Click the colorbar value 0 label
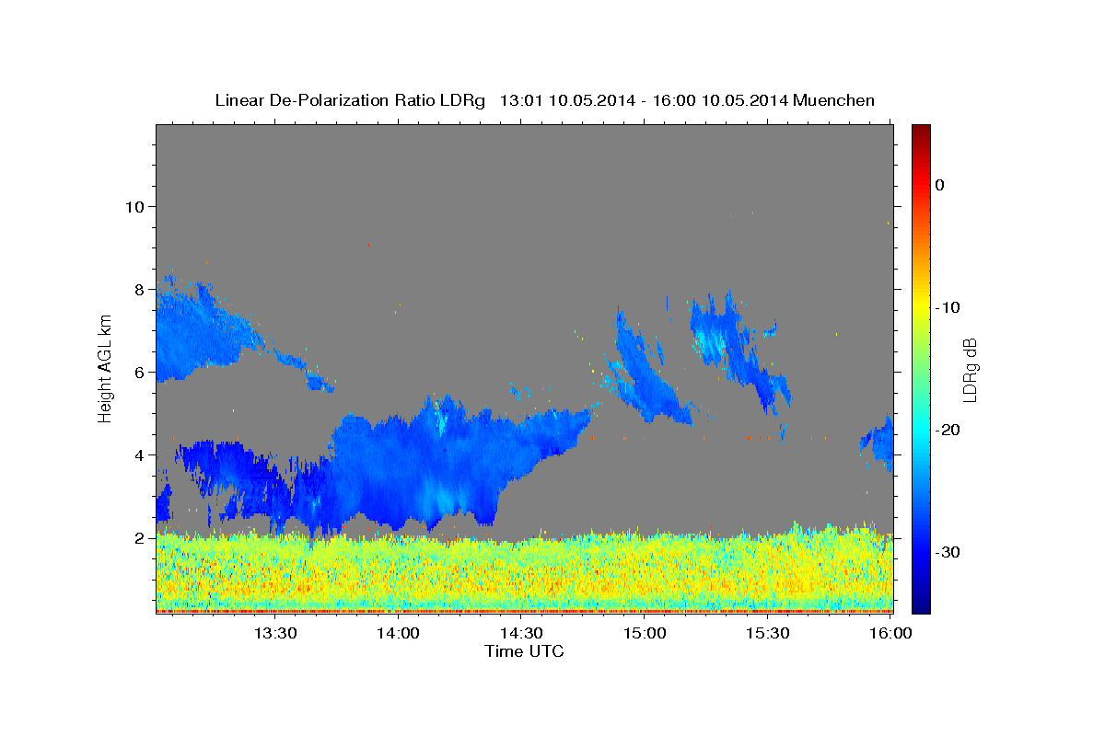1105x736 pixels. click(940, 185)
